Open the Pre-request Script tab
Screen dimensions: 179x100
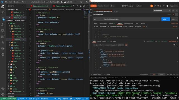tap(129, 23)
